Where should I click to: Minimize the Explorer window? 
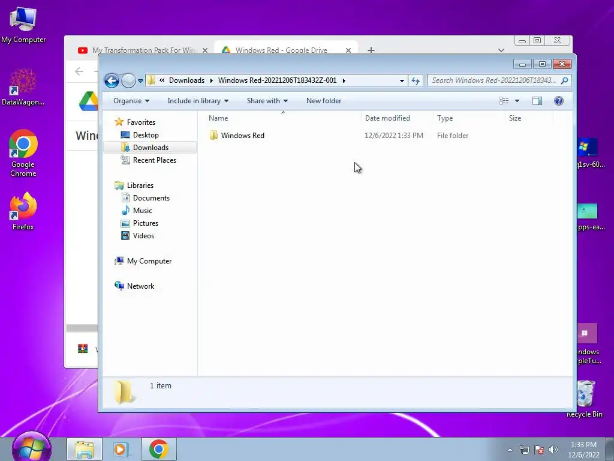click(x=522, y=64)
